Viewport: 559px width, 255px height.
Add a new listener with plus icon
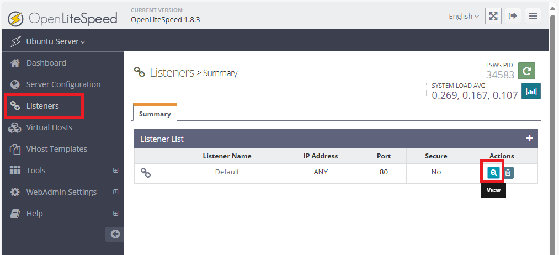point(529,139)
